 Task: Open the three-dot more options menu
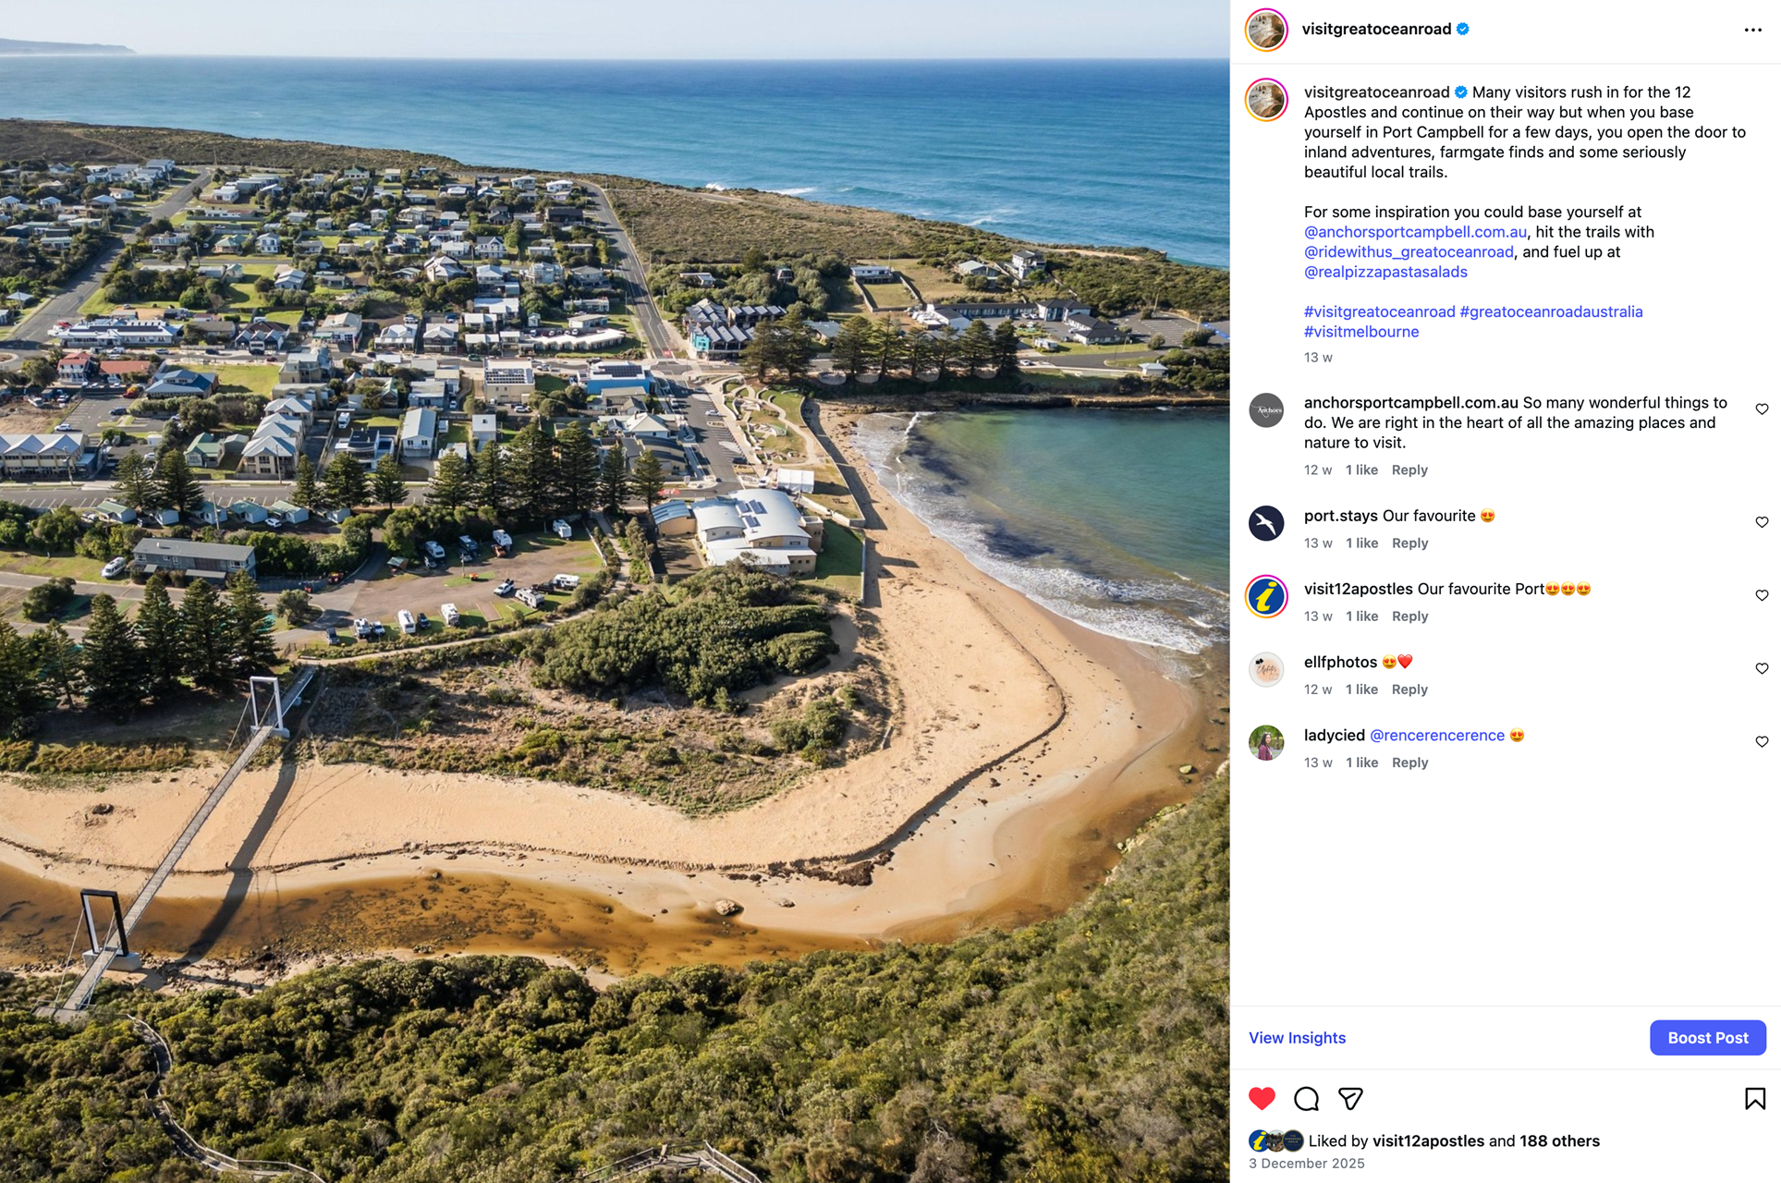(1752, 30)
